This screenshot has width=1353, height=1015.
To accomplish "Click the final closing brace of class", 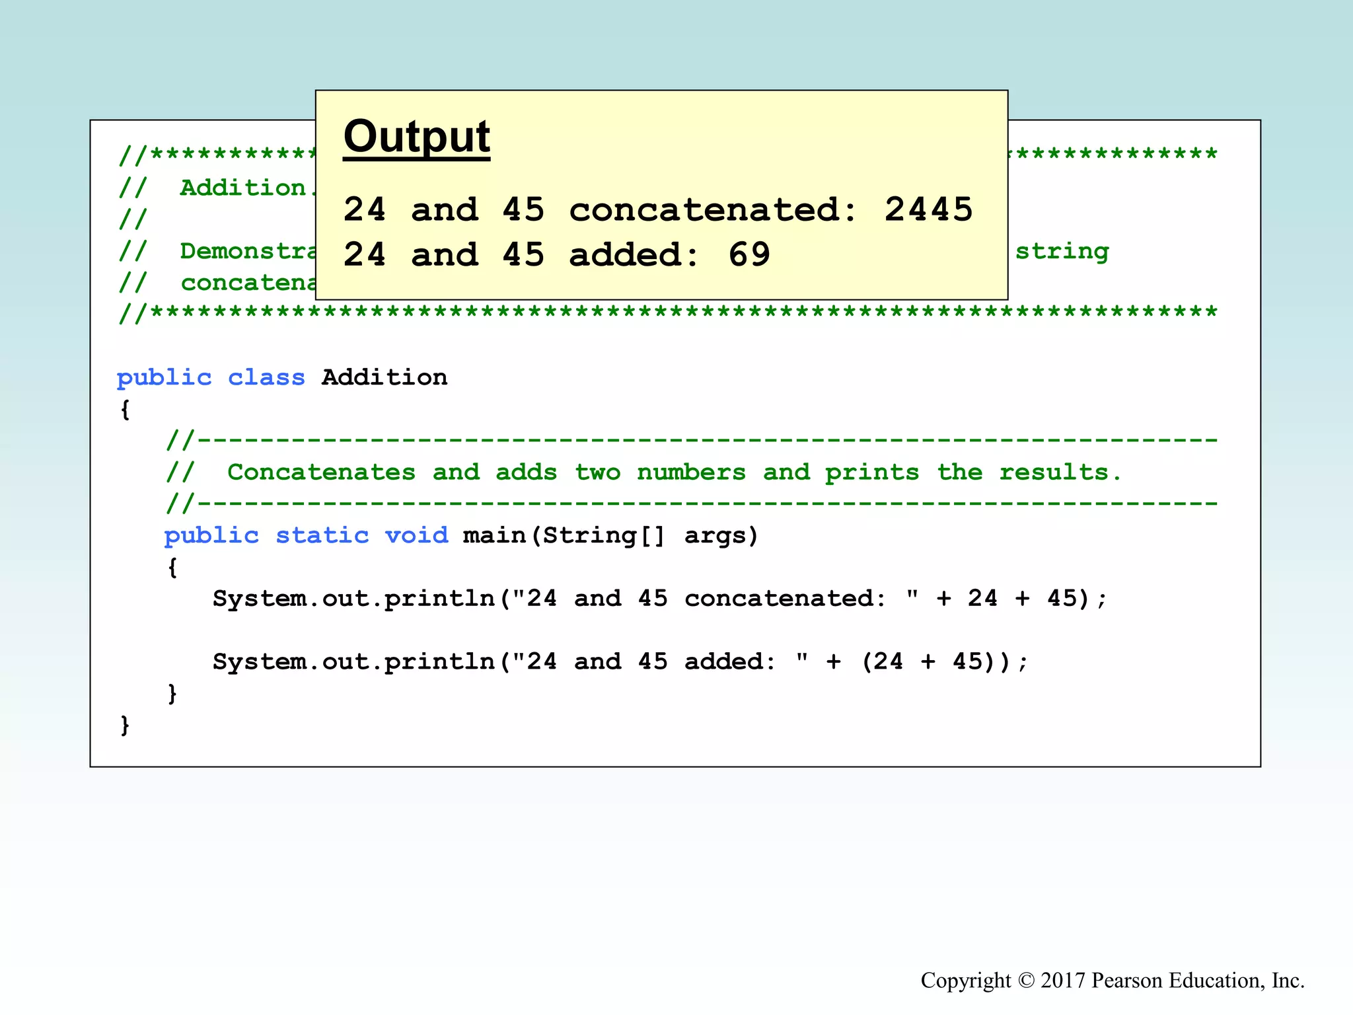I will click(125, 726).
